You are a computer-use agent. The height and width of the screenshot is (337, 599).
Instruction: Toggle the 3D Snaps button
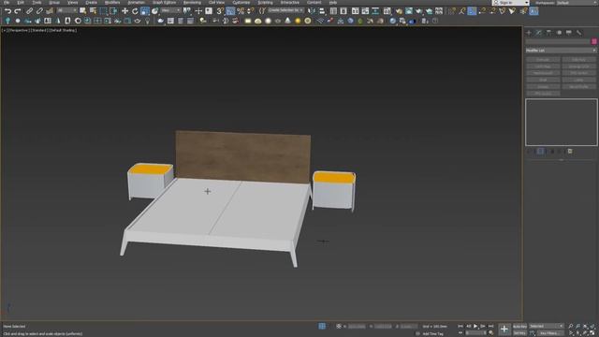pos(221,11)
